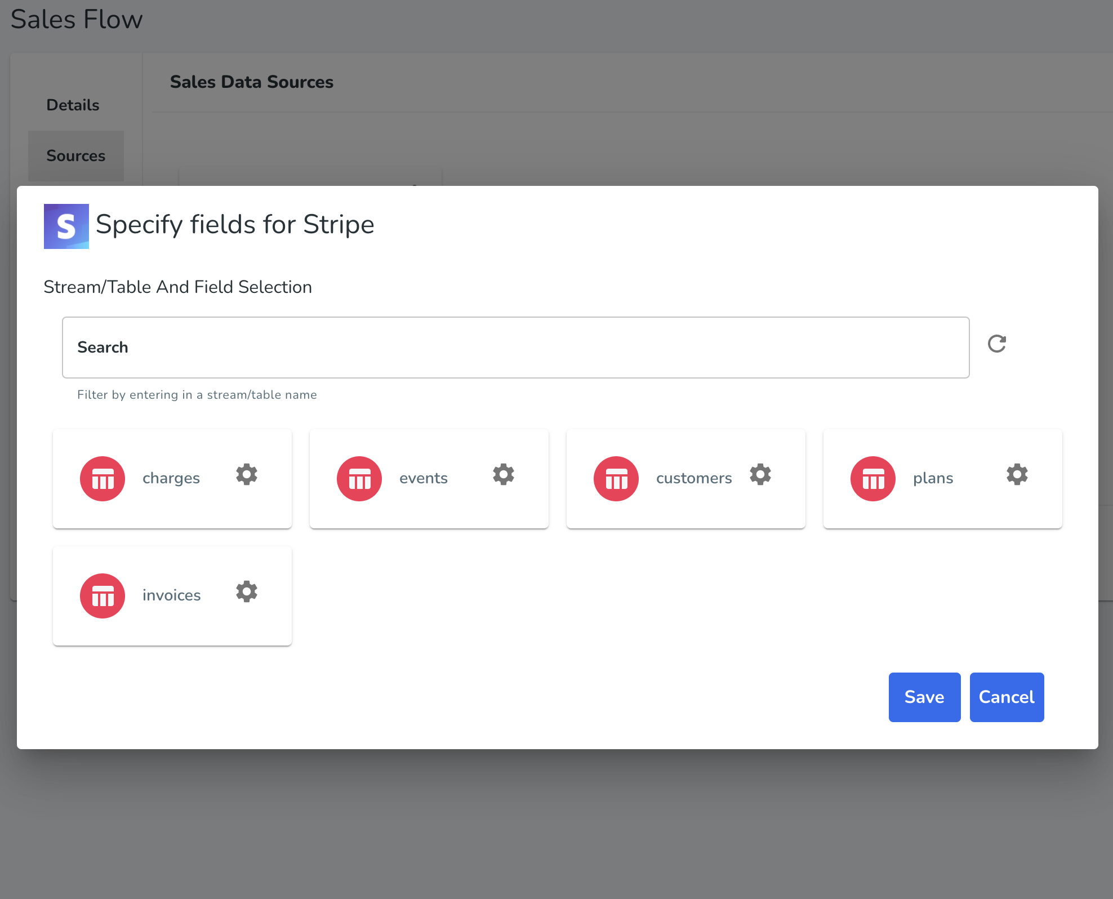Click the invoices stream name
The width and height of the screenshot is (1113, 899).
(172, 595)
